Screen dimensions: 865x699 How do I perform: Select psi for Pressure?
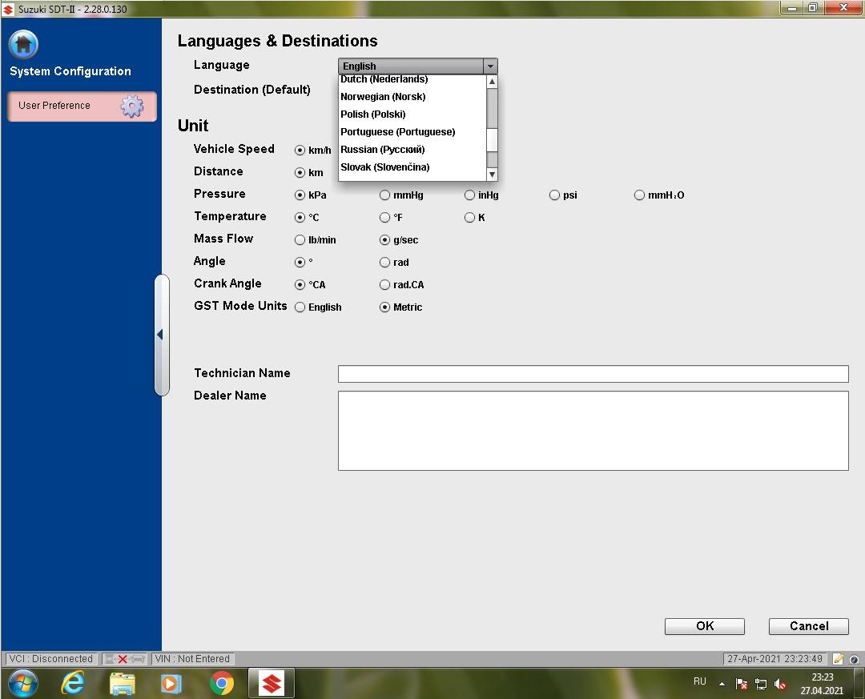(x=554, y=195)
